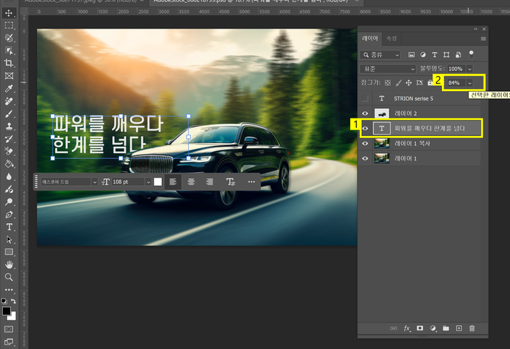Open the 표준 blend mode dropdown
The width and height of the screenshot is (510, 349).
coord(388,69)
